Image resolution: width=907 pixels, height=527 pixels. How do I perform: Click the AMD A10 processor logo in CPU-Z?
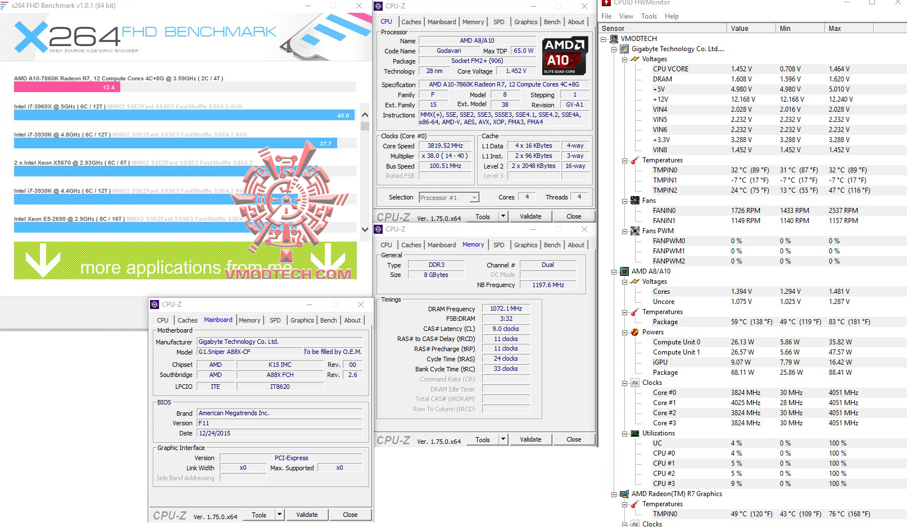(565, 56)
